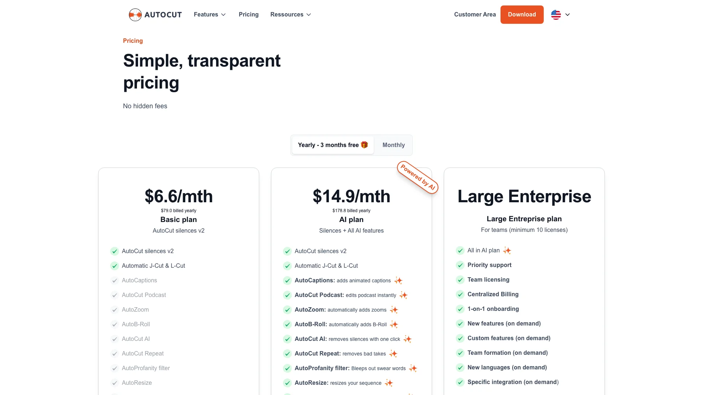Image resolution: width=703 pixels, height=395 pixels.
Task: Click green check beside Specific integration
Action: 460,382
